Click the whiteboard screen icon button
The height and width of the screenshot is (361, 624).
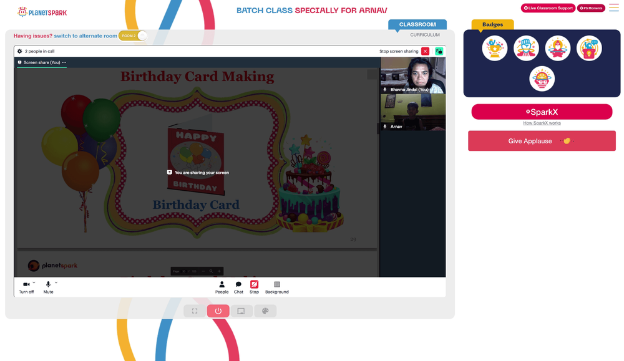pos(241,311)
